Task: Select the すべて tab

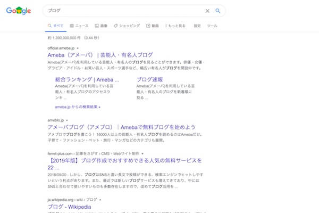Action: [55, 26]
